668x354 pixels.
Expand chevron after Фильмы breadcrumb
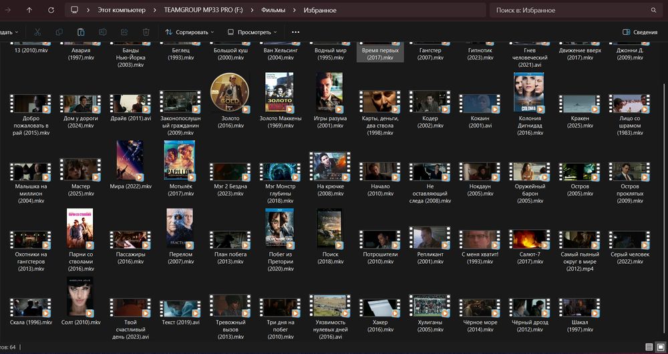[295, 10]
